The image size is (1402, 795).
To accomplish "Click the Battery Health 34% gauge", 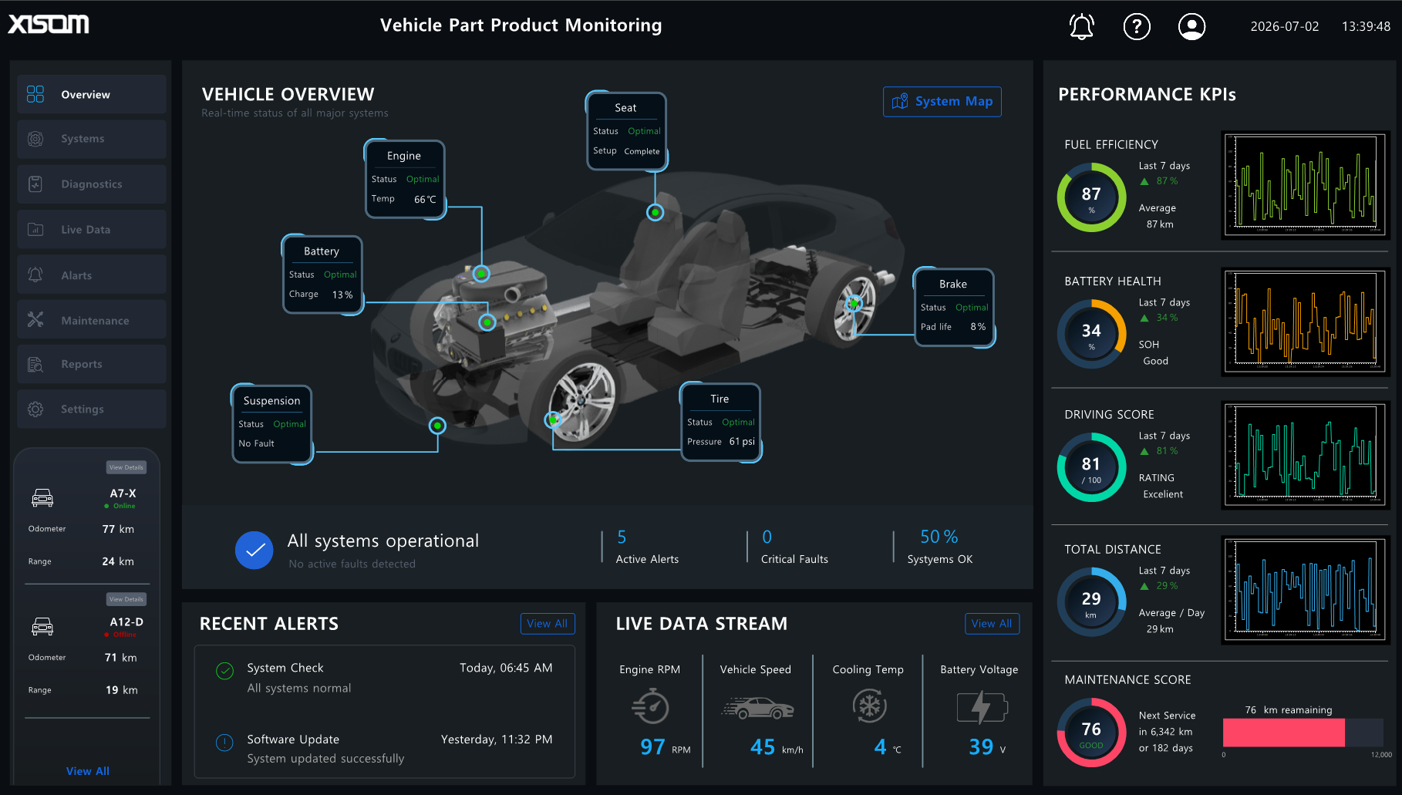I will pos(1091,334).
